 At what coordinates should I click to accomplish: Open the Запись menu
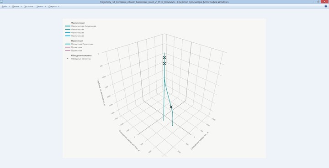click(x=40, y=6)
